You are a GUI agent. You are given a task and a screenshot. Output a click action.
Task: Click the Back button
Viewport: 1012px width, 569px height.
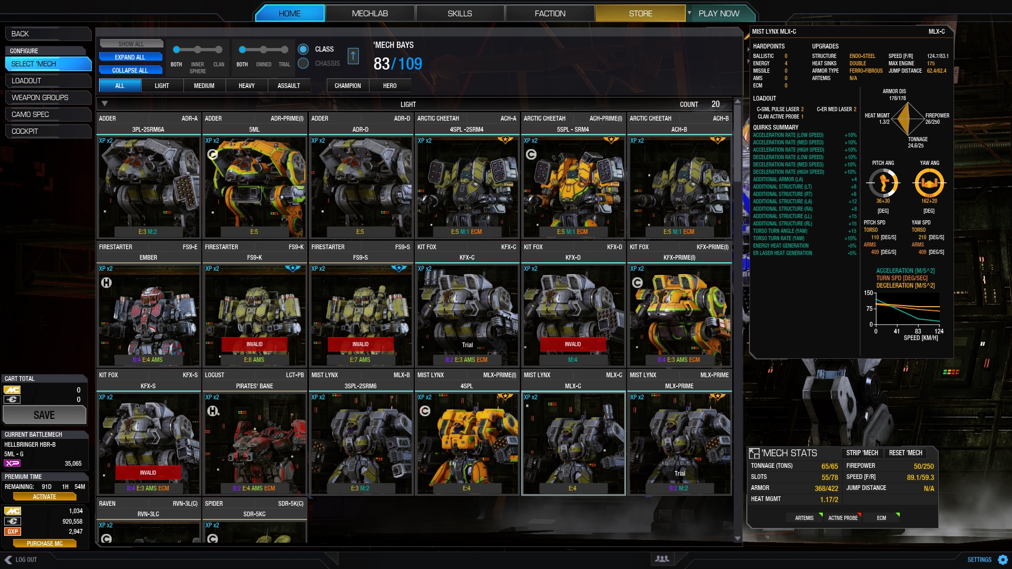pos(48,34)
